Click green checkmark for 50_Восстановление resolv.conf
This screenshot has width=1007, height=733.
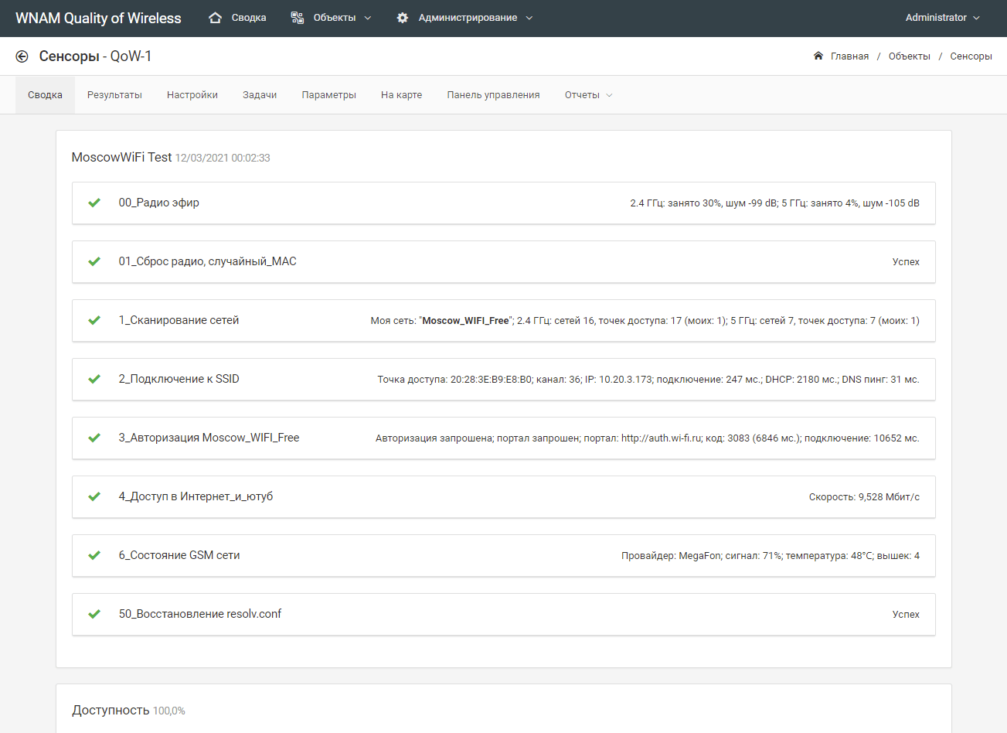click(x=94, y=614)
